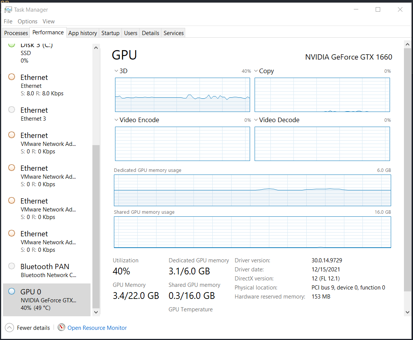
Task: Select the Video Decode graph
Action: coord(322,144)
